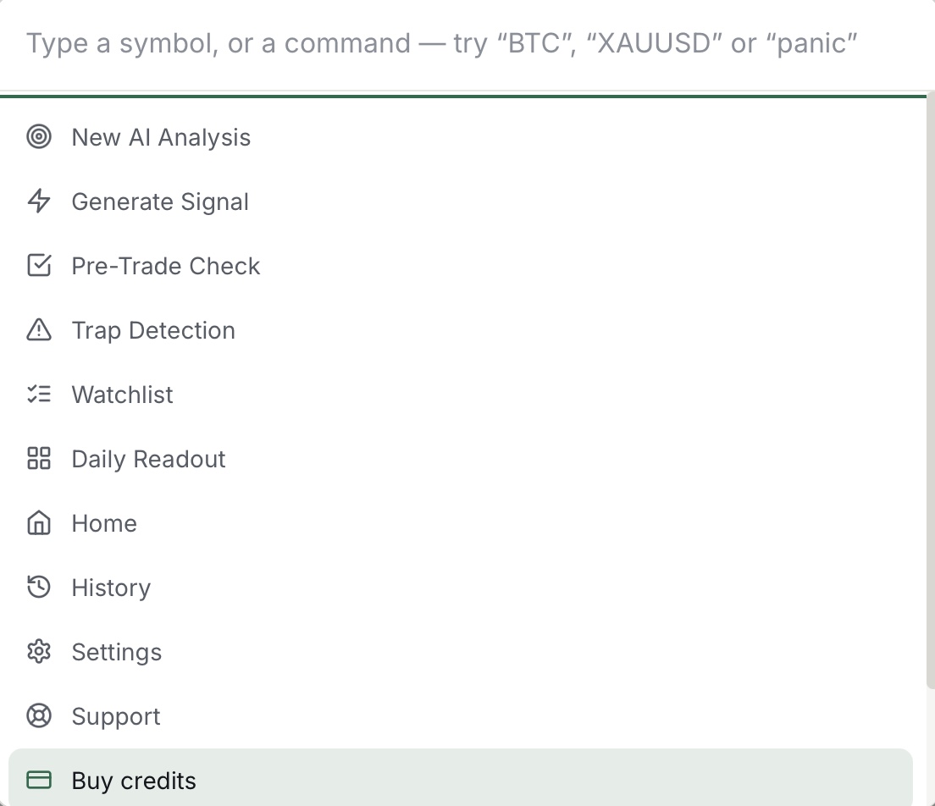Click the Pre-Trade Check checkbox icon

point(39,265)
